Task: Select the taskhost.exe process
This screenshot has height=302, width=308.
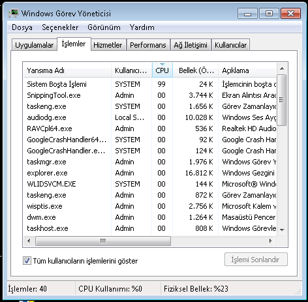Action: click(149, 228)
